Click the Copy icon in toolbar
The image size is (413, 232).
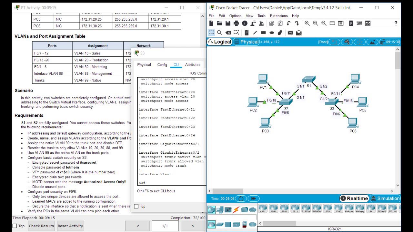pos(272,23)
